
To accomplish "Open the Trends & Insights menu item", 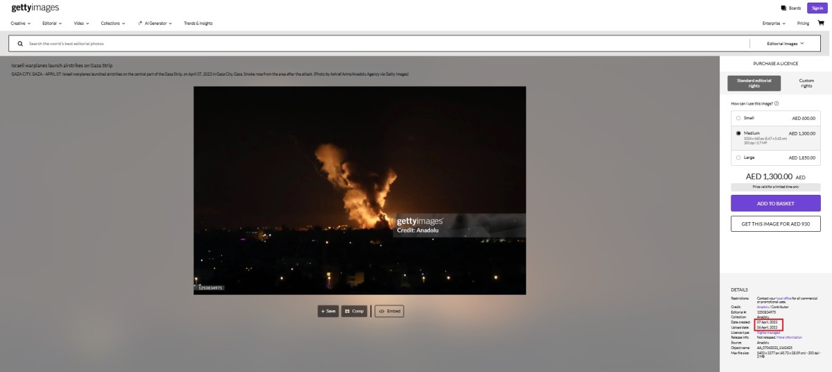I will click(198, 23).
